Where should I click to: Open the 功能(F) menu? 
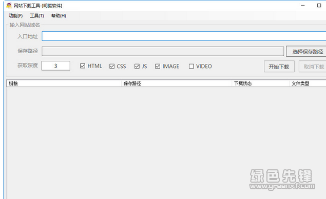click(15, 16)
